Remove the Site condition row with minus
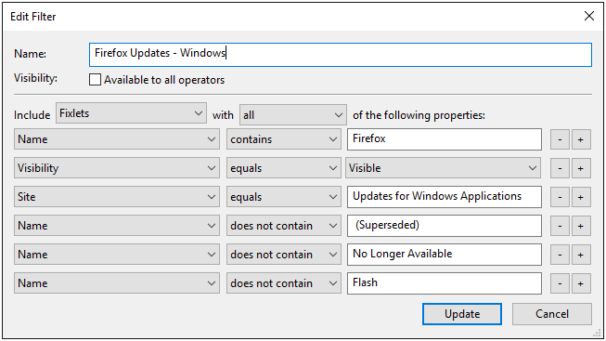The width and height of the screenshot is (606, 341). pos(560,197)
